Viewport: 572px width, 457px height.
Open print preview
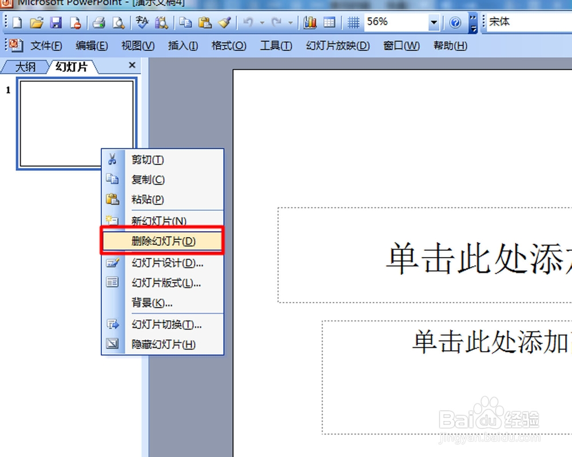pyautogui.click(x=119, y=22)
